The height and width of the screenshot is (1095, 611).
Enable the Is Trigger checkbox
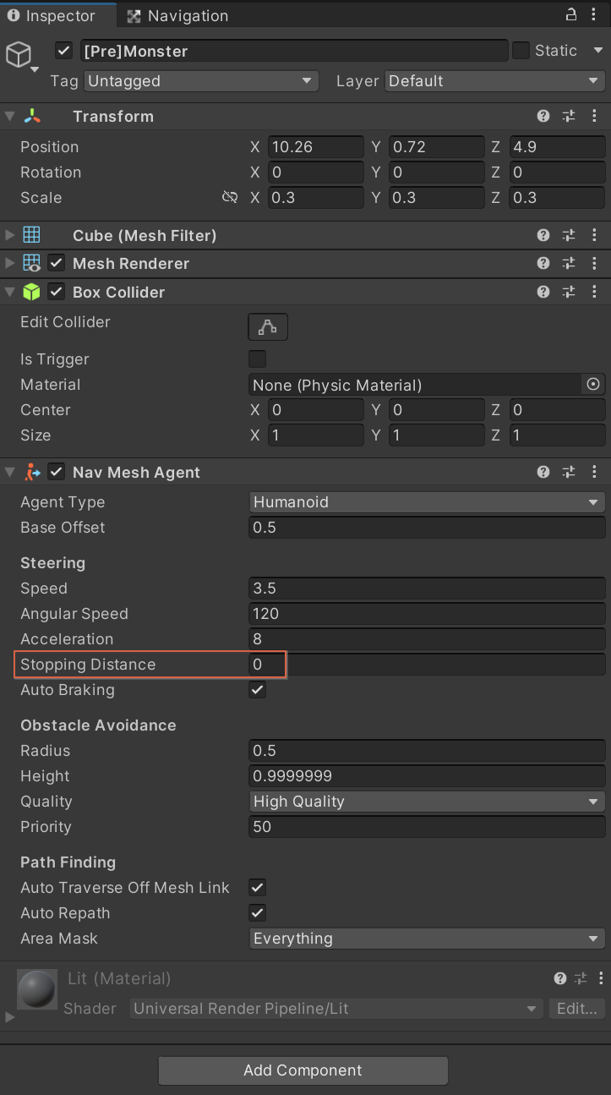click(258, 359)
